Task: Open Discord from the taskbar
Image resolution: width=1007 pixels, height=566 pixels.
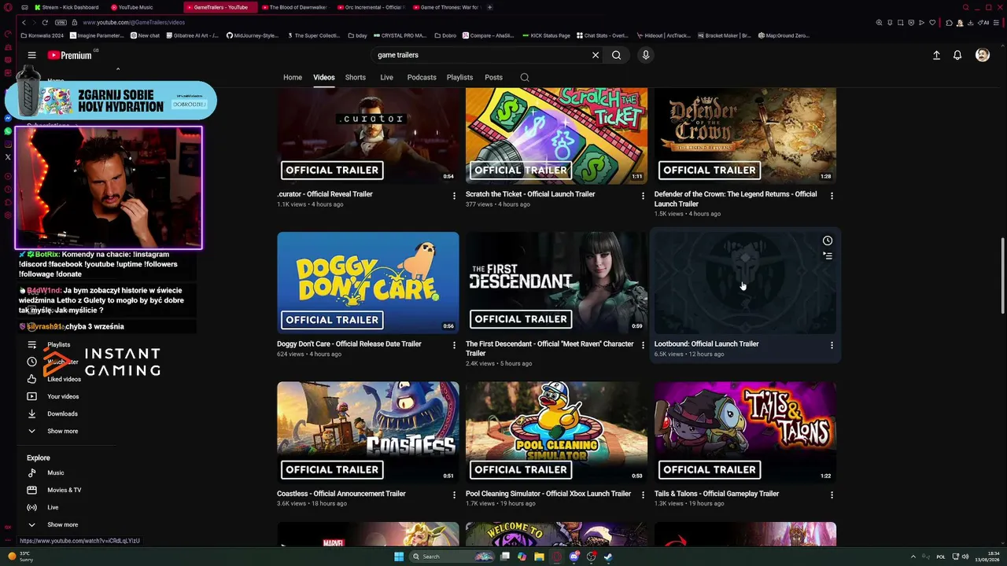Action: coord(574,557)
